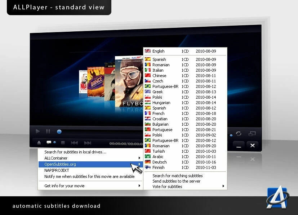Viewport: 298px width, 215px height.
Task: Choose the Spanish subtitle dated 2010-08-12
Action: (x=185, y=108)
